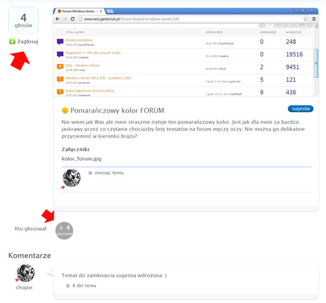Screen dimensions: 326x303
Task: Click the view count 19516
Action: [294, 54]
